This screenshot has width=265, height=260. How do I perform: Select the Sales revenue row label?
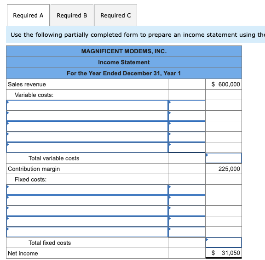pyautogui.click(x=27, y=84)
